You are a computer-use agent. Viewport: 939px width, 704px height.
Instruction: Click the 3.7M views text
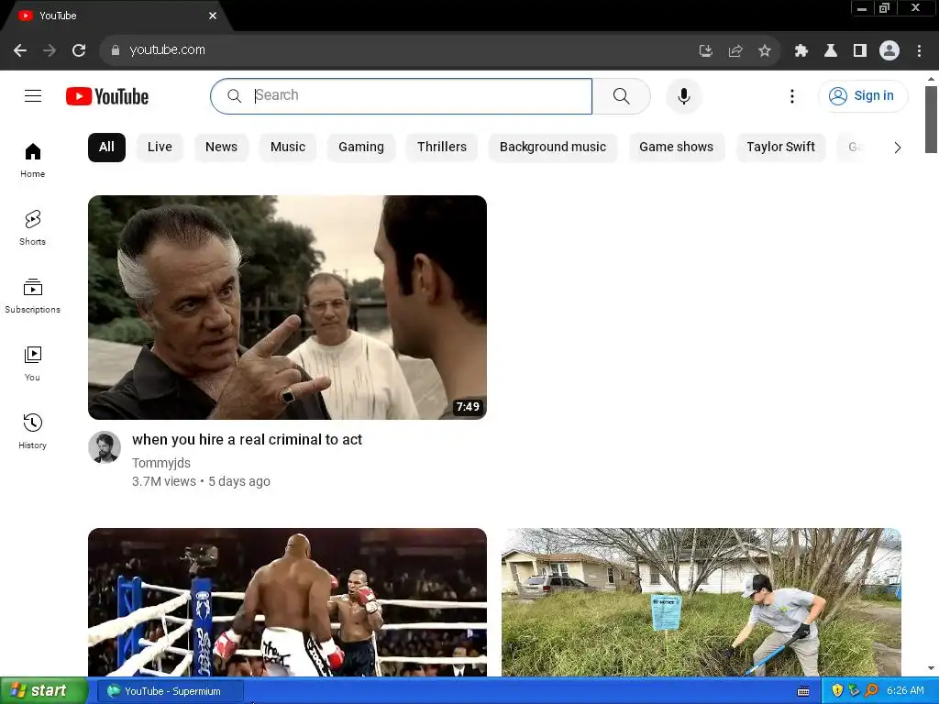point(163,481)
